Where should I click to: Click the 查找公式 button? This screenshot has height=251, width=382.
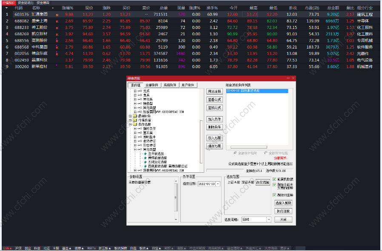click(x=214, y=108)
